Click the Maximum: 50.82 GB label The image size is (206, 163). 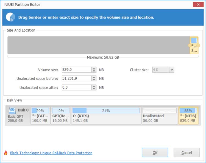(x=103, y=57)
